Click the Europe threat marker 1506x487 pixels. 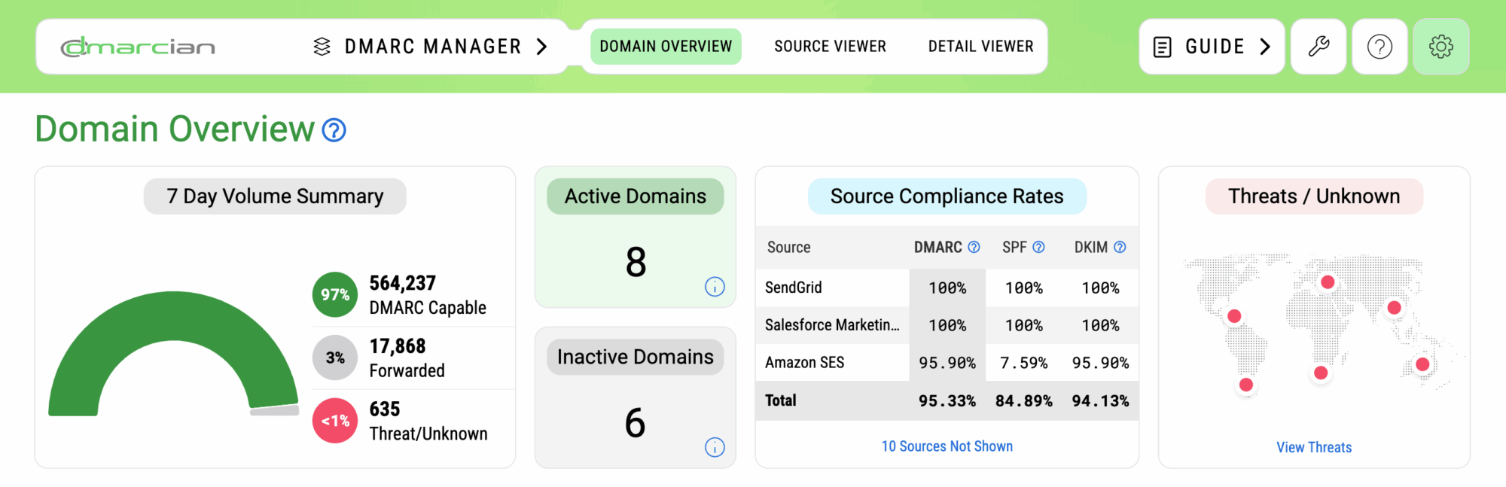point(1328,282)
